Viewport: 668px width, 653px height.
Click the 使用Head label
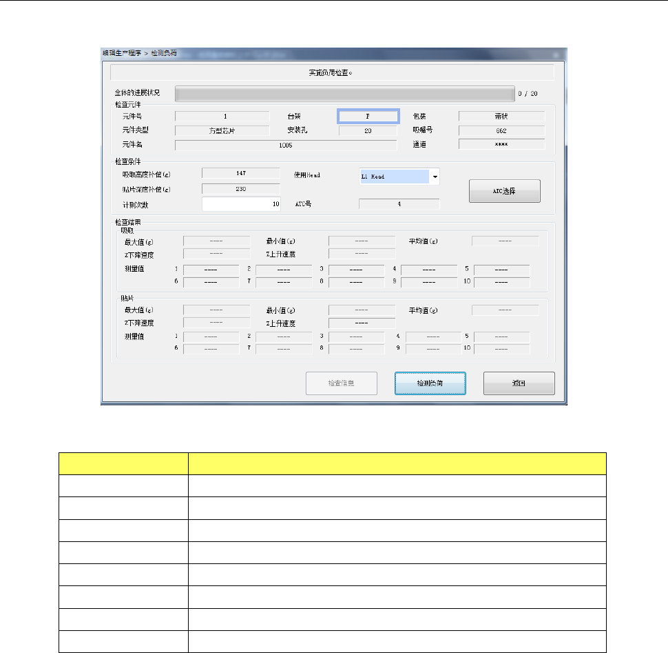[x=306, y=175]
